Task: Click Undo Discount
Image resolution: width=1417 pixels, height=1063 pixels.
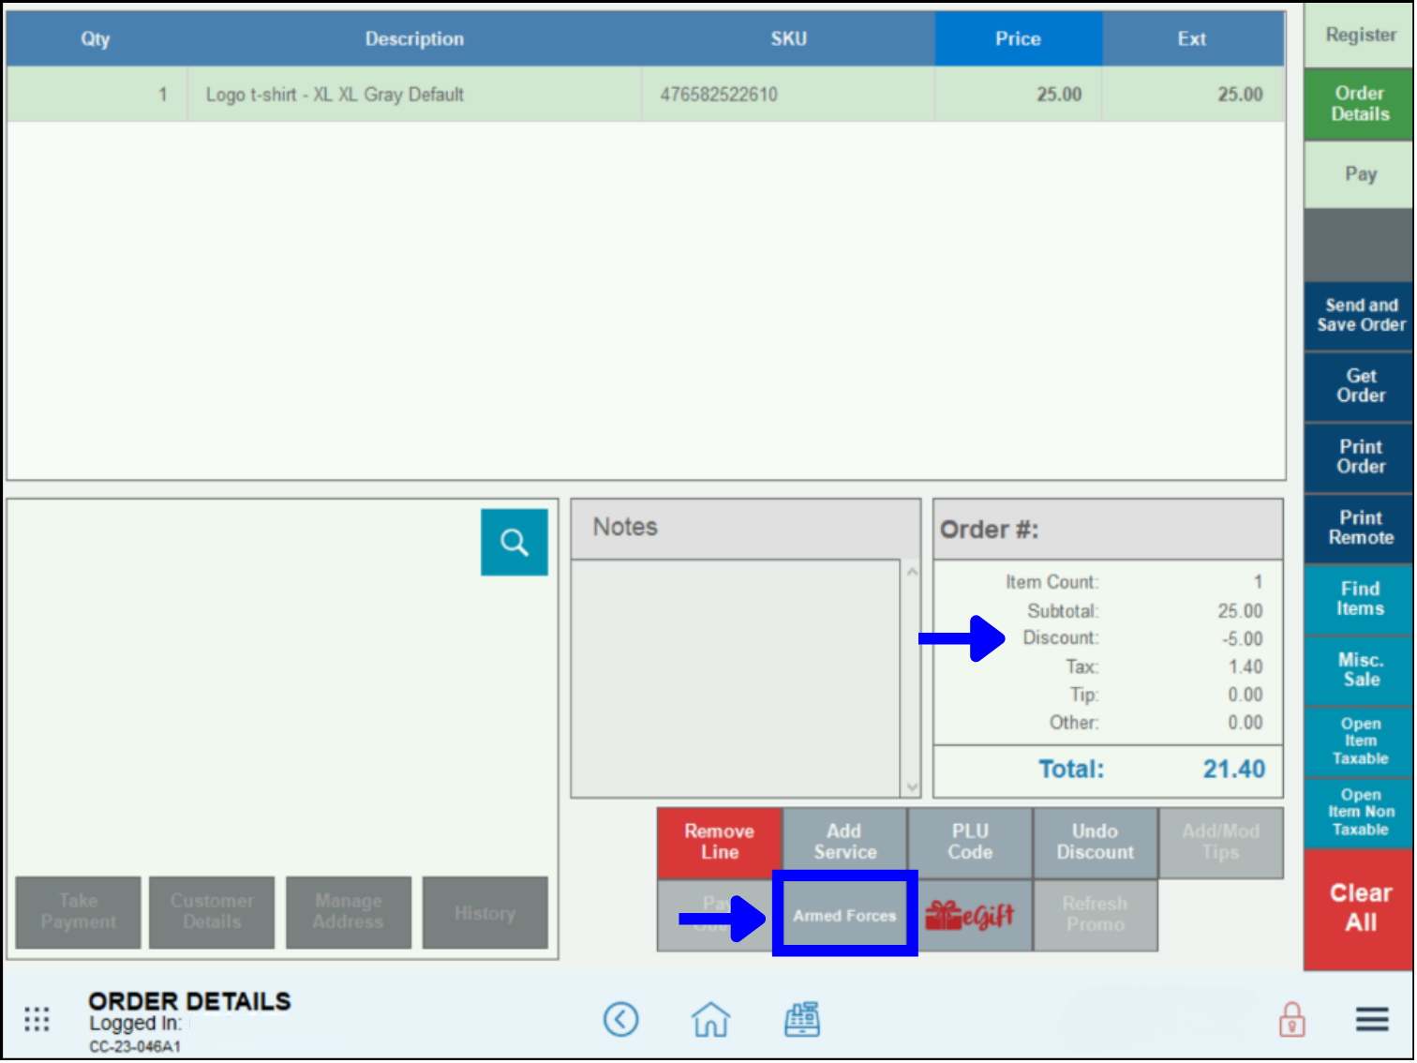Action: (x=1095, y=842)
